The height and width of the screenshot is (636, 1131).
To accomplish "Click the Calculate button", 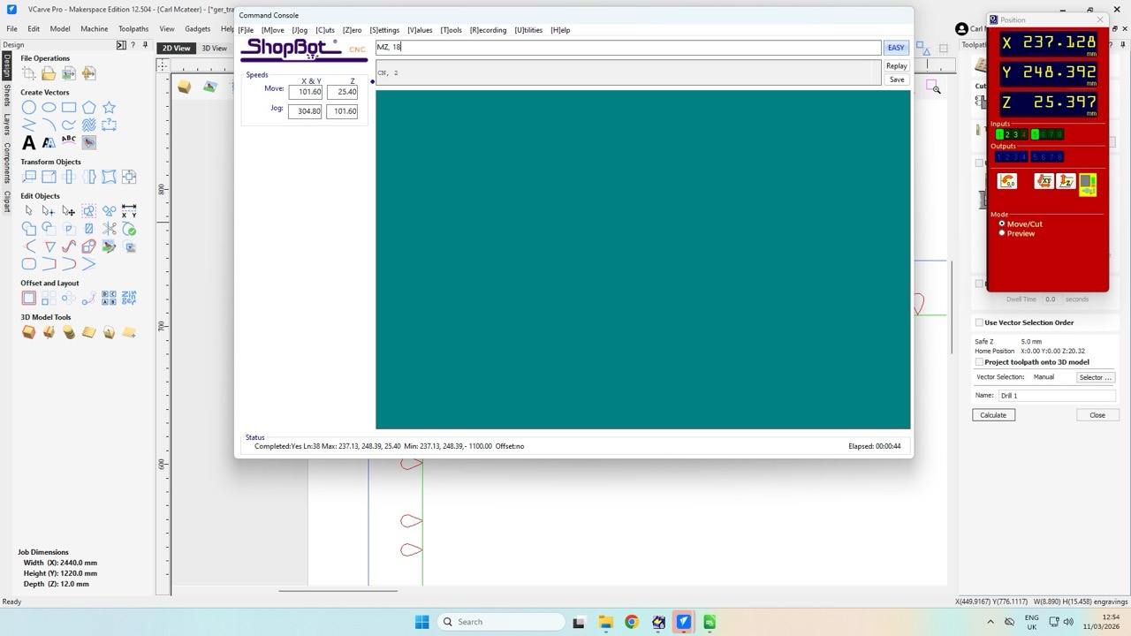I will point(993,415).
